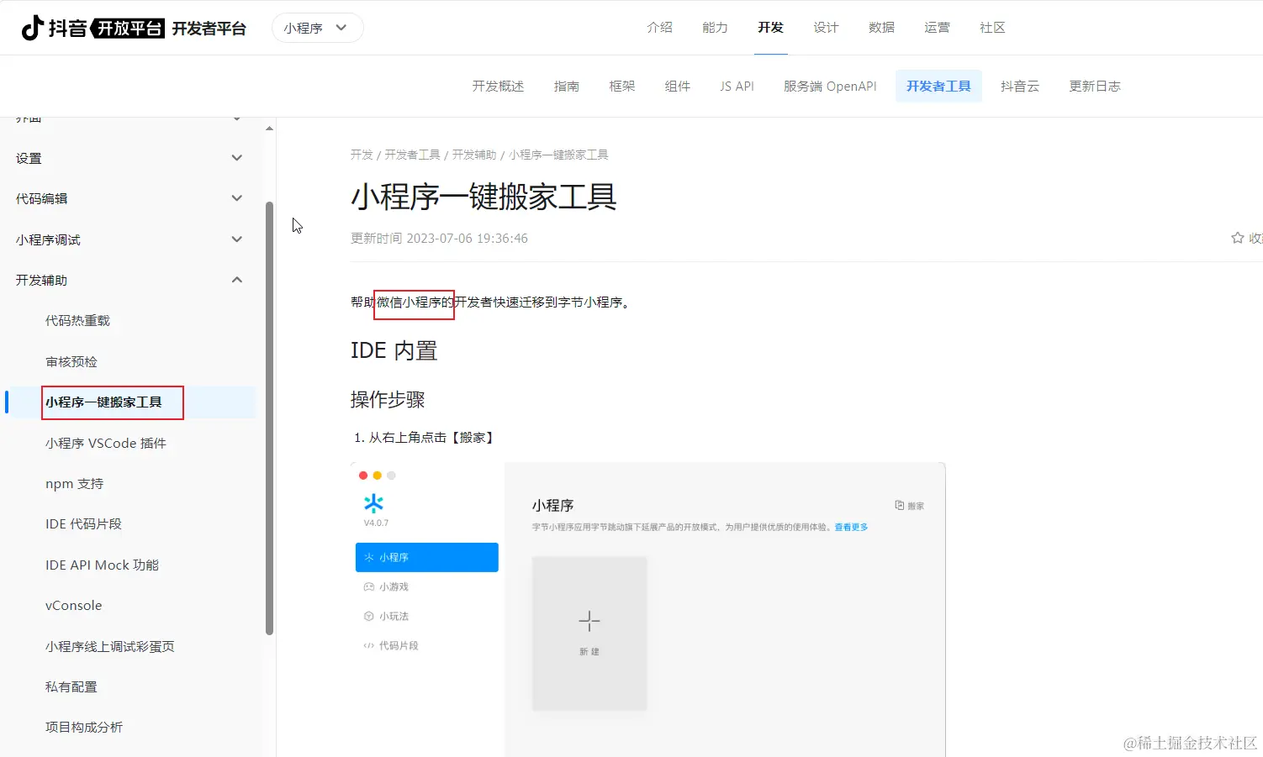The width and height of the screenshot is (1263, 757).
Task: Switch to the 指南 tab
Action: pos(567,87)
